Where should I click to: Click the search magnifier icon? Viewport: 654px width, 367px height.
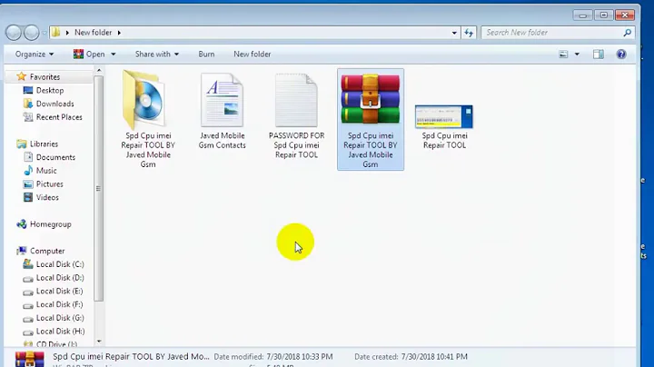[627, 33]
